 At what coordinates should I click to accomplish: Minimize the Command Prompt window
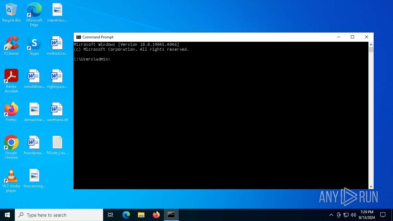(x=339, y=37)
